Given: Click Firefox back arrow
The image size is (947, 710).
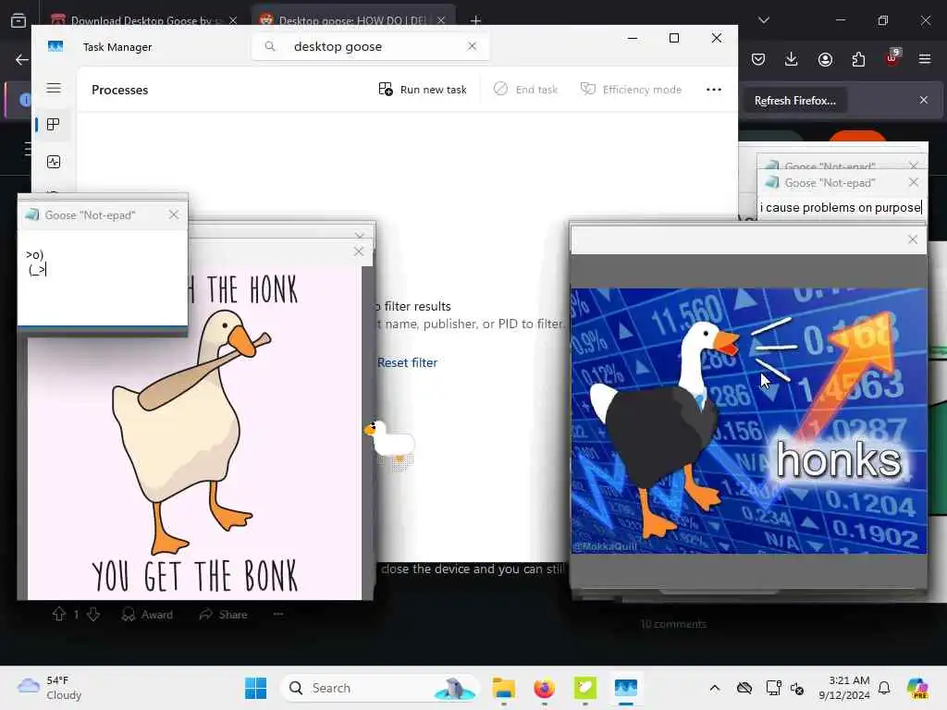Looking at the screenshot, I should point(22,59).
